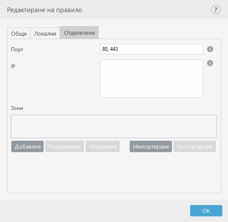Open help via the question mark icon
This screenshot has height=222, width=228.
click(x=216, y=10)
